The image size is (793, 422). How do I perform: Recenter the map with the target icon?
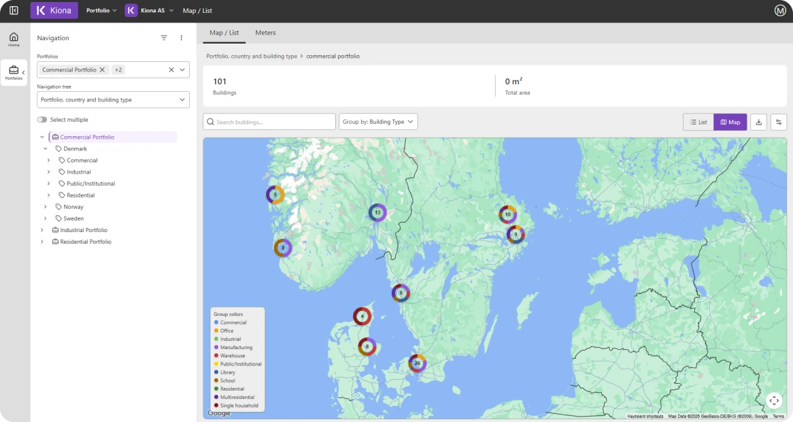click(x=774, y=401)
